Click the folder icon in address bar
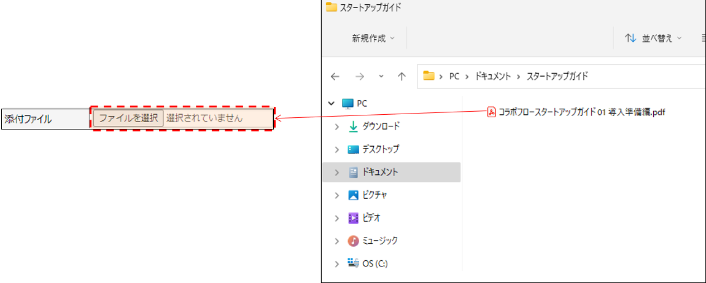 tap(429, 76)
